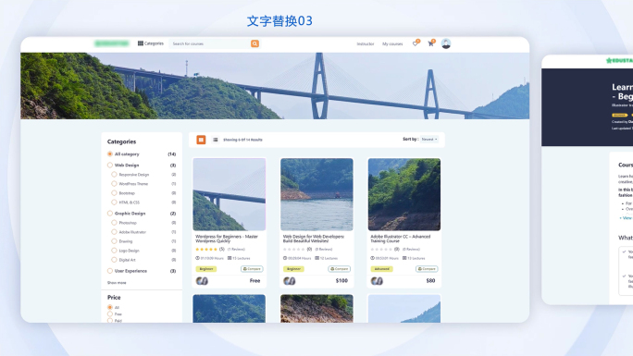Select the Responsive Design radio option
633x356 pixels.
click(114, 175)
